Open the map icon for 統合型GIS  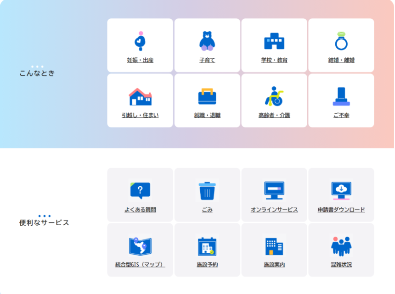tap(140, 246)
